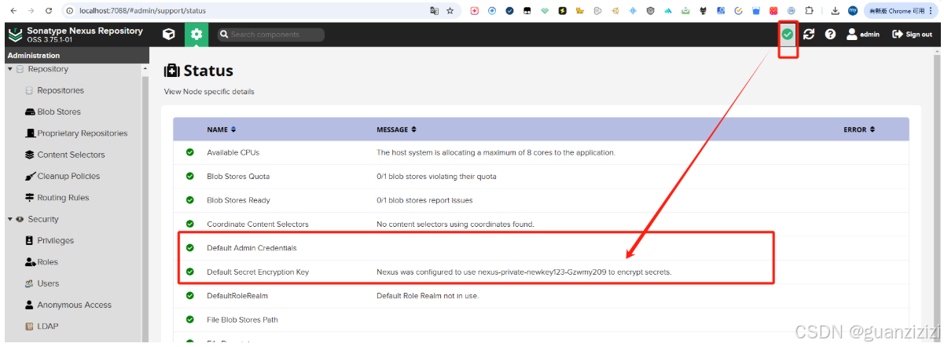
Task: Select Default Admin Credentials name
Action: [252, 247]
